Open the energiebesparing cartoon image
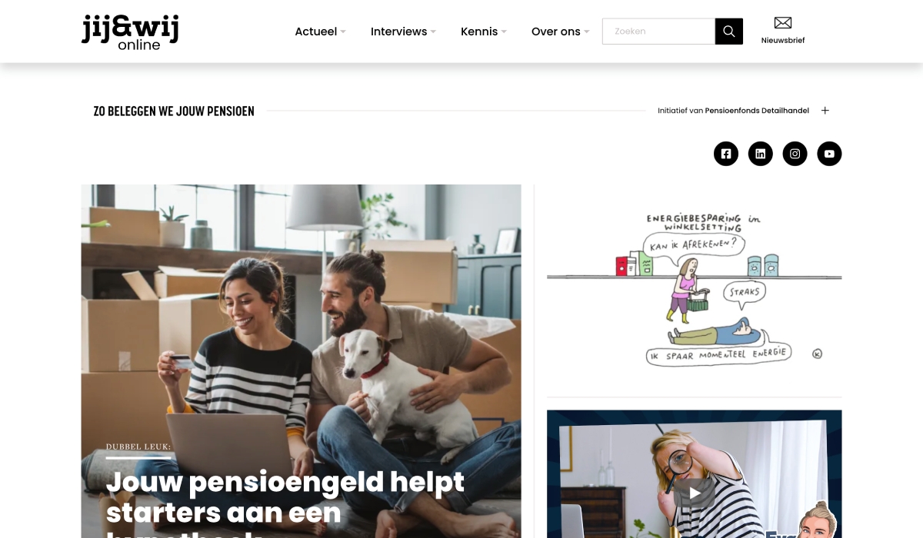Viewport: 923px width, 538px height. coord(694,289)
